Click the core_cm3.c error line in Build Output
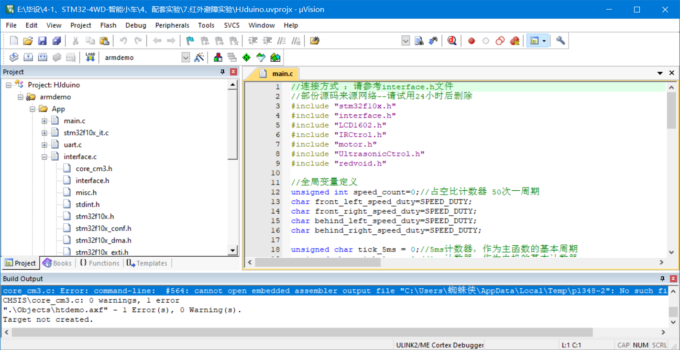The height and width of the screenshot is (350, 680). 143,291
